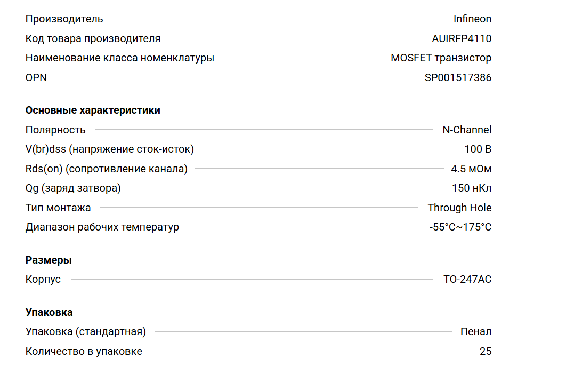Viewport: 582px width, 373px height.
Task: Click the AUIRFP4110 part number
Action: click(462, 38)
